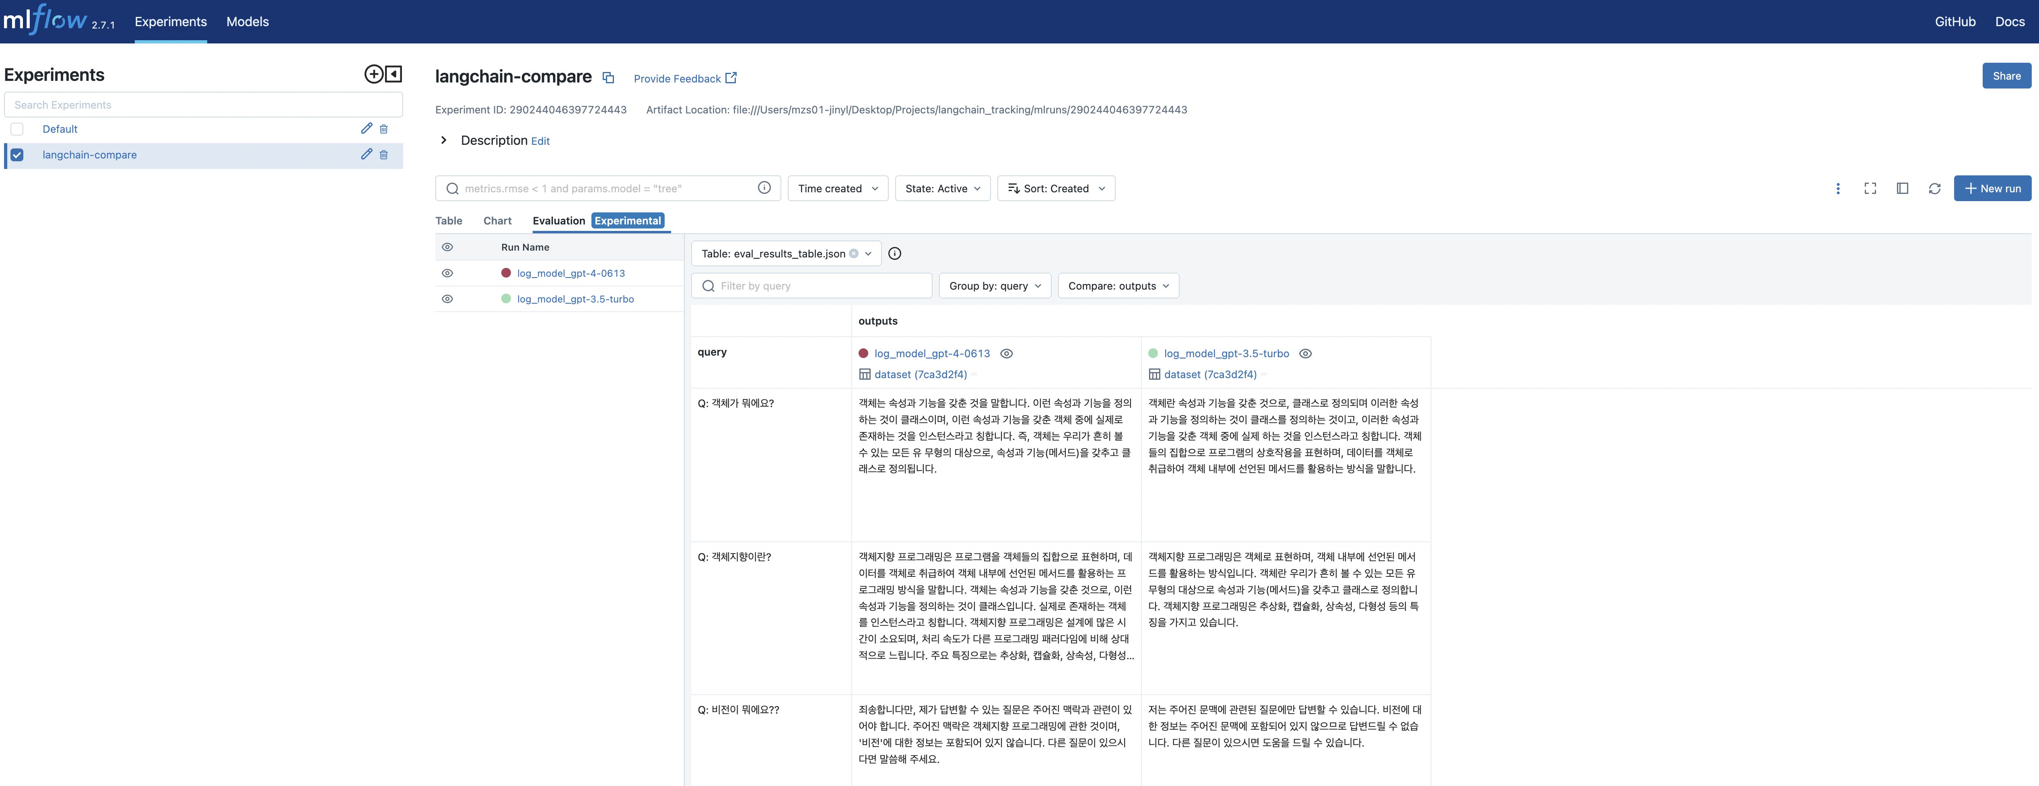Screen dimensions: 2039x786
Task: Expand the Description section chevron
Action: [x=443, y=140]
